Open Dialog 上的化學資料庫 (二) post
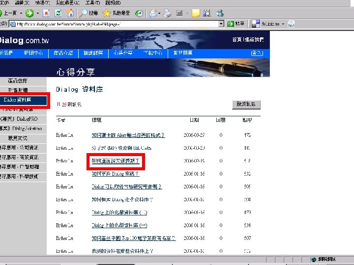Viewport: 354px width, 265px height. point(119,212)
